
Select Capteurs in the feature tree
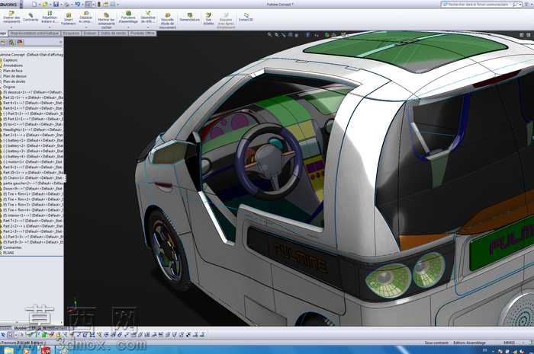[x=10, y=60]
